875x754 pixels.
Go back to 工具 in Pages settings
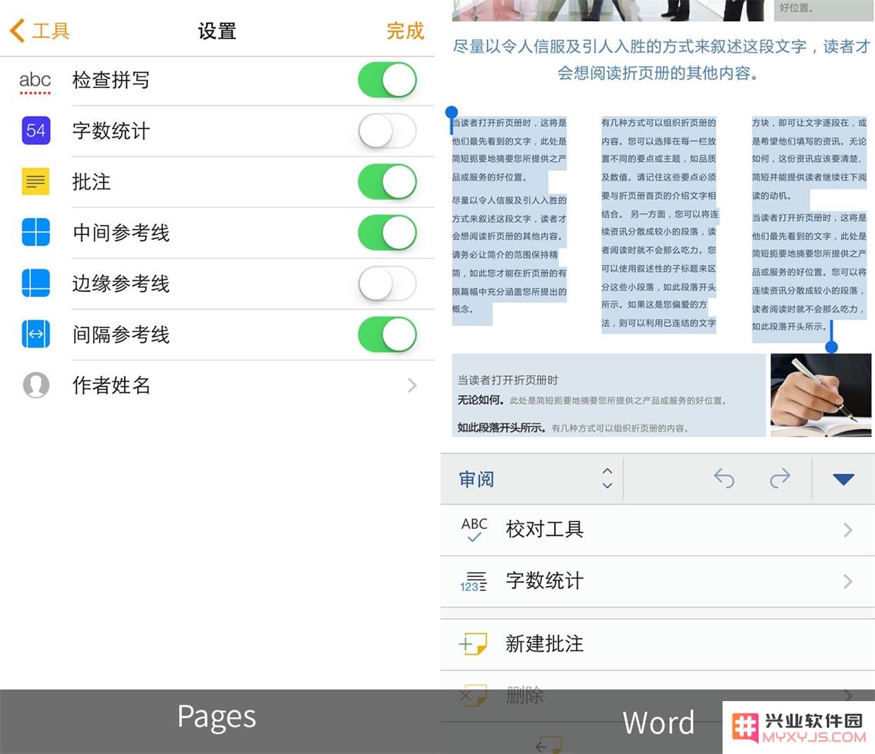pos(40,31)
